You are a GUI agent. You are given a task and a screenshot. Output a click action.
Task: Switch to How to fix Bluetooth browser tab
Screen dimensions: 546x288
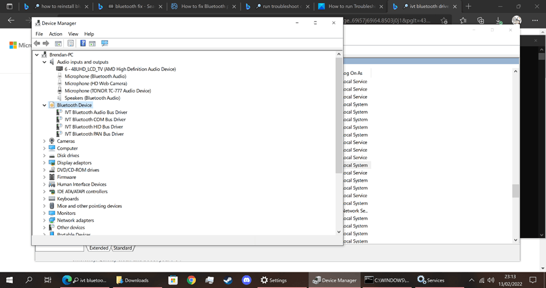coord(203,6)
